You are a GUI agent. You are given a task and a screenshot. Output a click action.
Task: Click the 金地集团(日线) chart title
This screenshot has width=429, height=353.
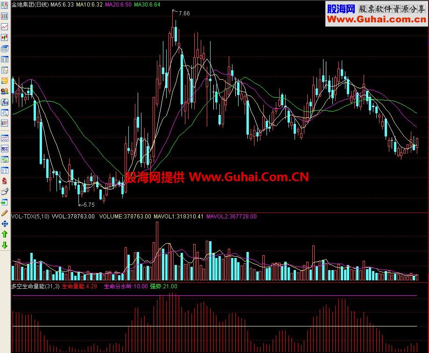tap(30, 4)
